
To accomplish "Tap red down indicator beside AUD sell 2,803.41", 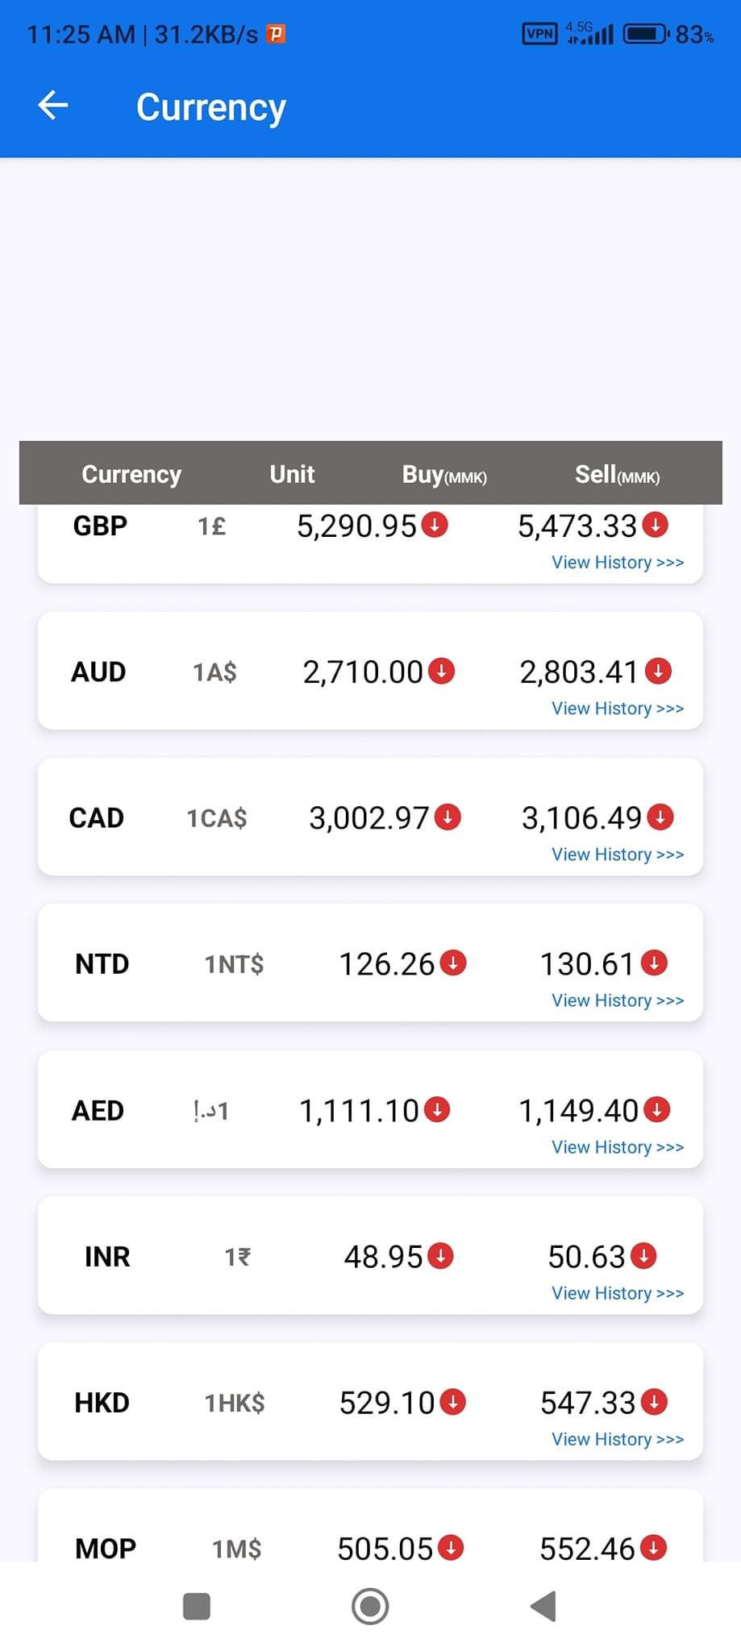I will point(658,671).
